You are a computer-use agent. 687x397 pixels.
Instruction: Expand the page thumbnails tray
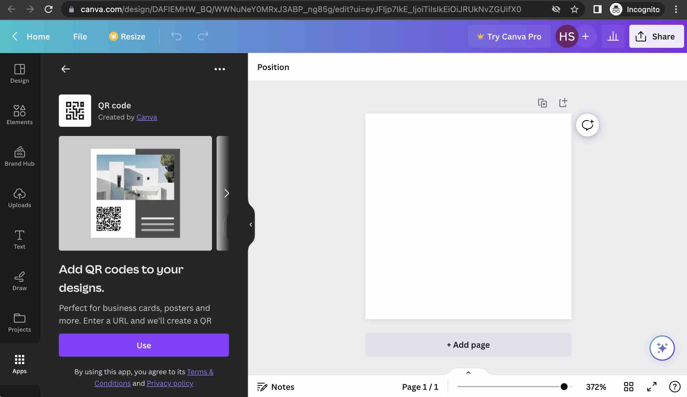pos(468,373)
